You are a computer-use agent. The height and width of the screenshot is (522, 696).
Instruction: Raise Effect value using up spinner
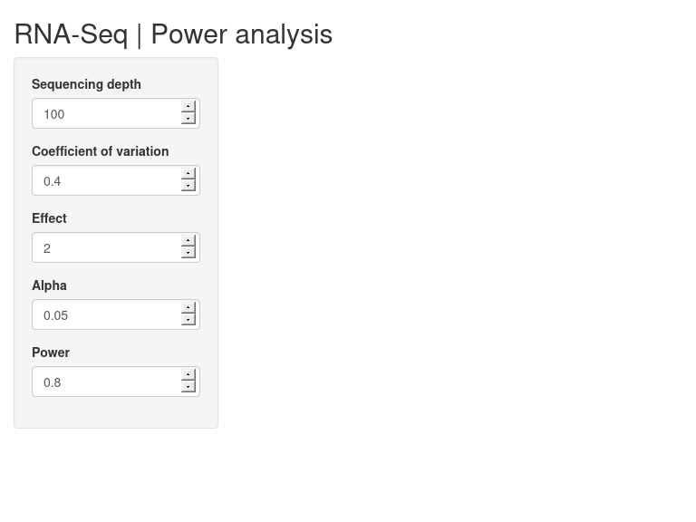click(x=188, y=240)
